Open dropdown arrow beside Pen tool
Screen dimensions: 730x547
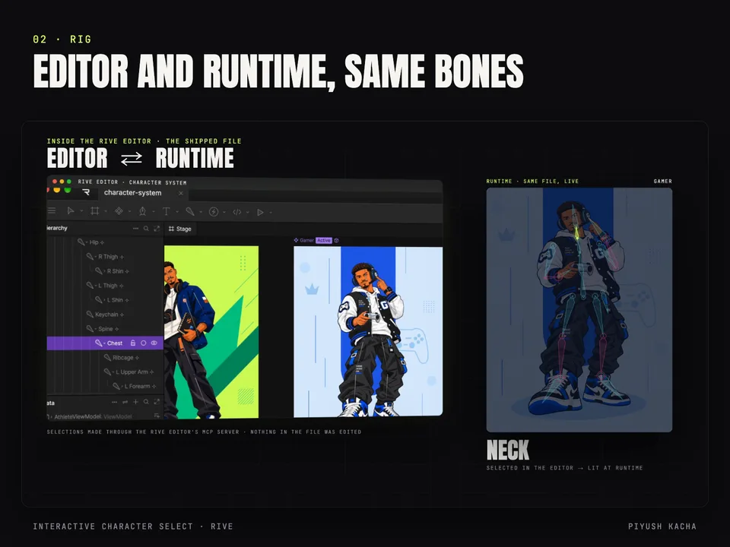pos(153,212)
